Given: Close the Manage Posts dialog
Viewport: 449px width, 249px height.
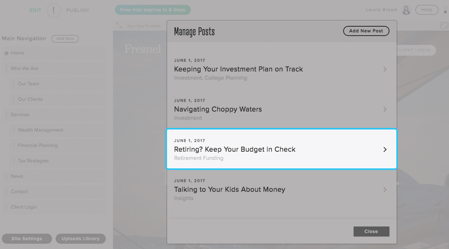Looking at the screenshot, I should tap(371, 232).
